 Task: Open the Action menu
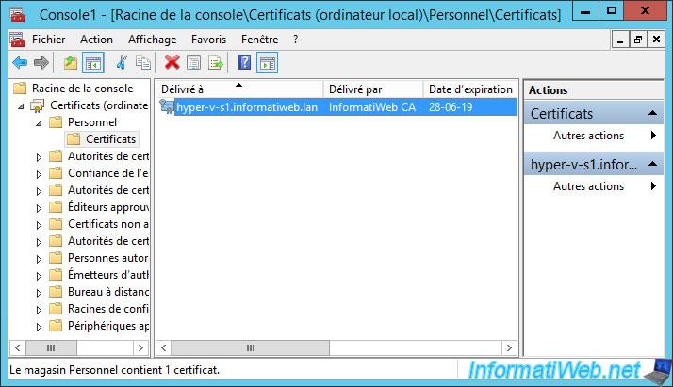point(96,40)
